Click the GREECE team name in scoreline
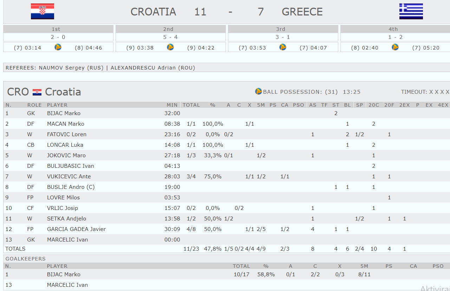The height and width of the screenshot is (291, 450). tap(302, 12)
